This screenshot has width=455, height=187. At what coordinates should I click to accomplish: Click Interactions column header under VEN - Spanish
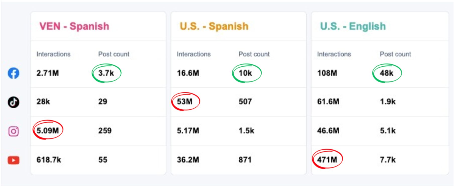pos(53,54)
